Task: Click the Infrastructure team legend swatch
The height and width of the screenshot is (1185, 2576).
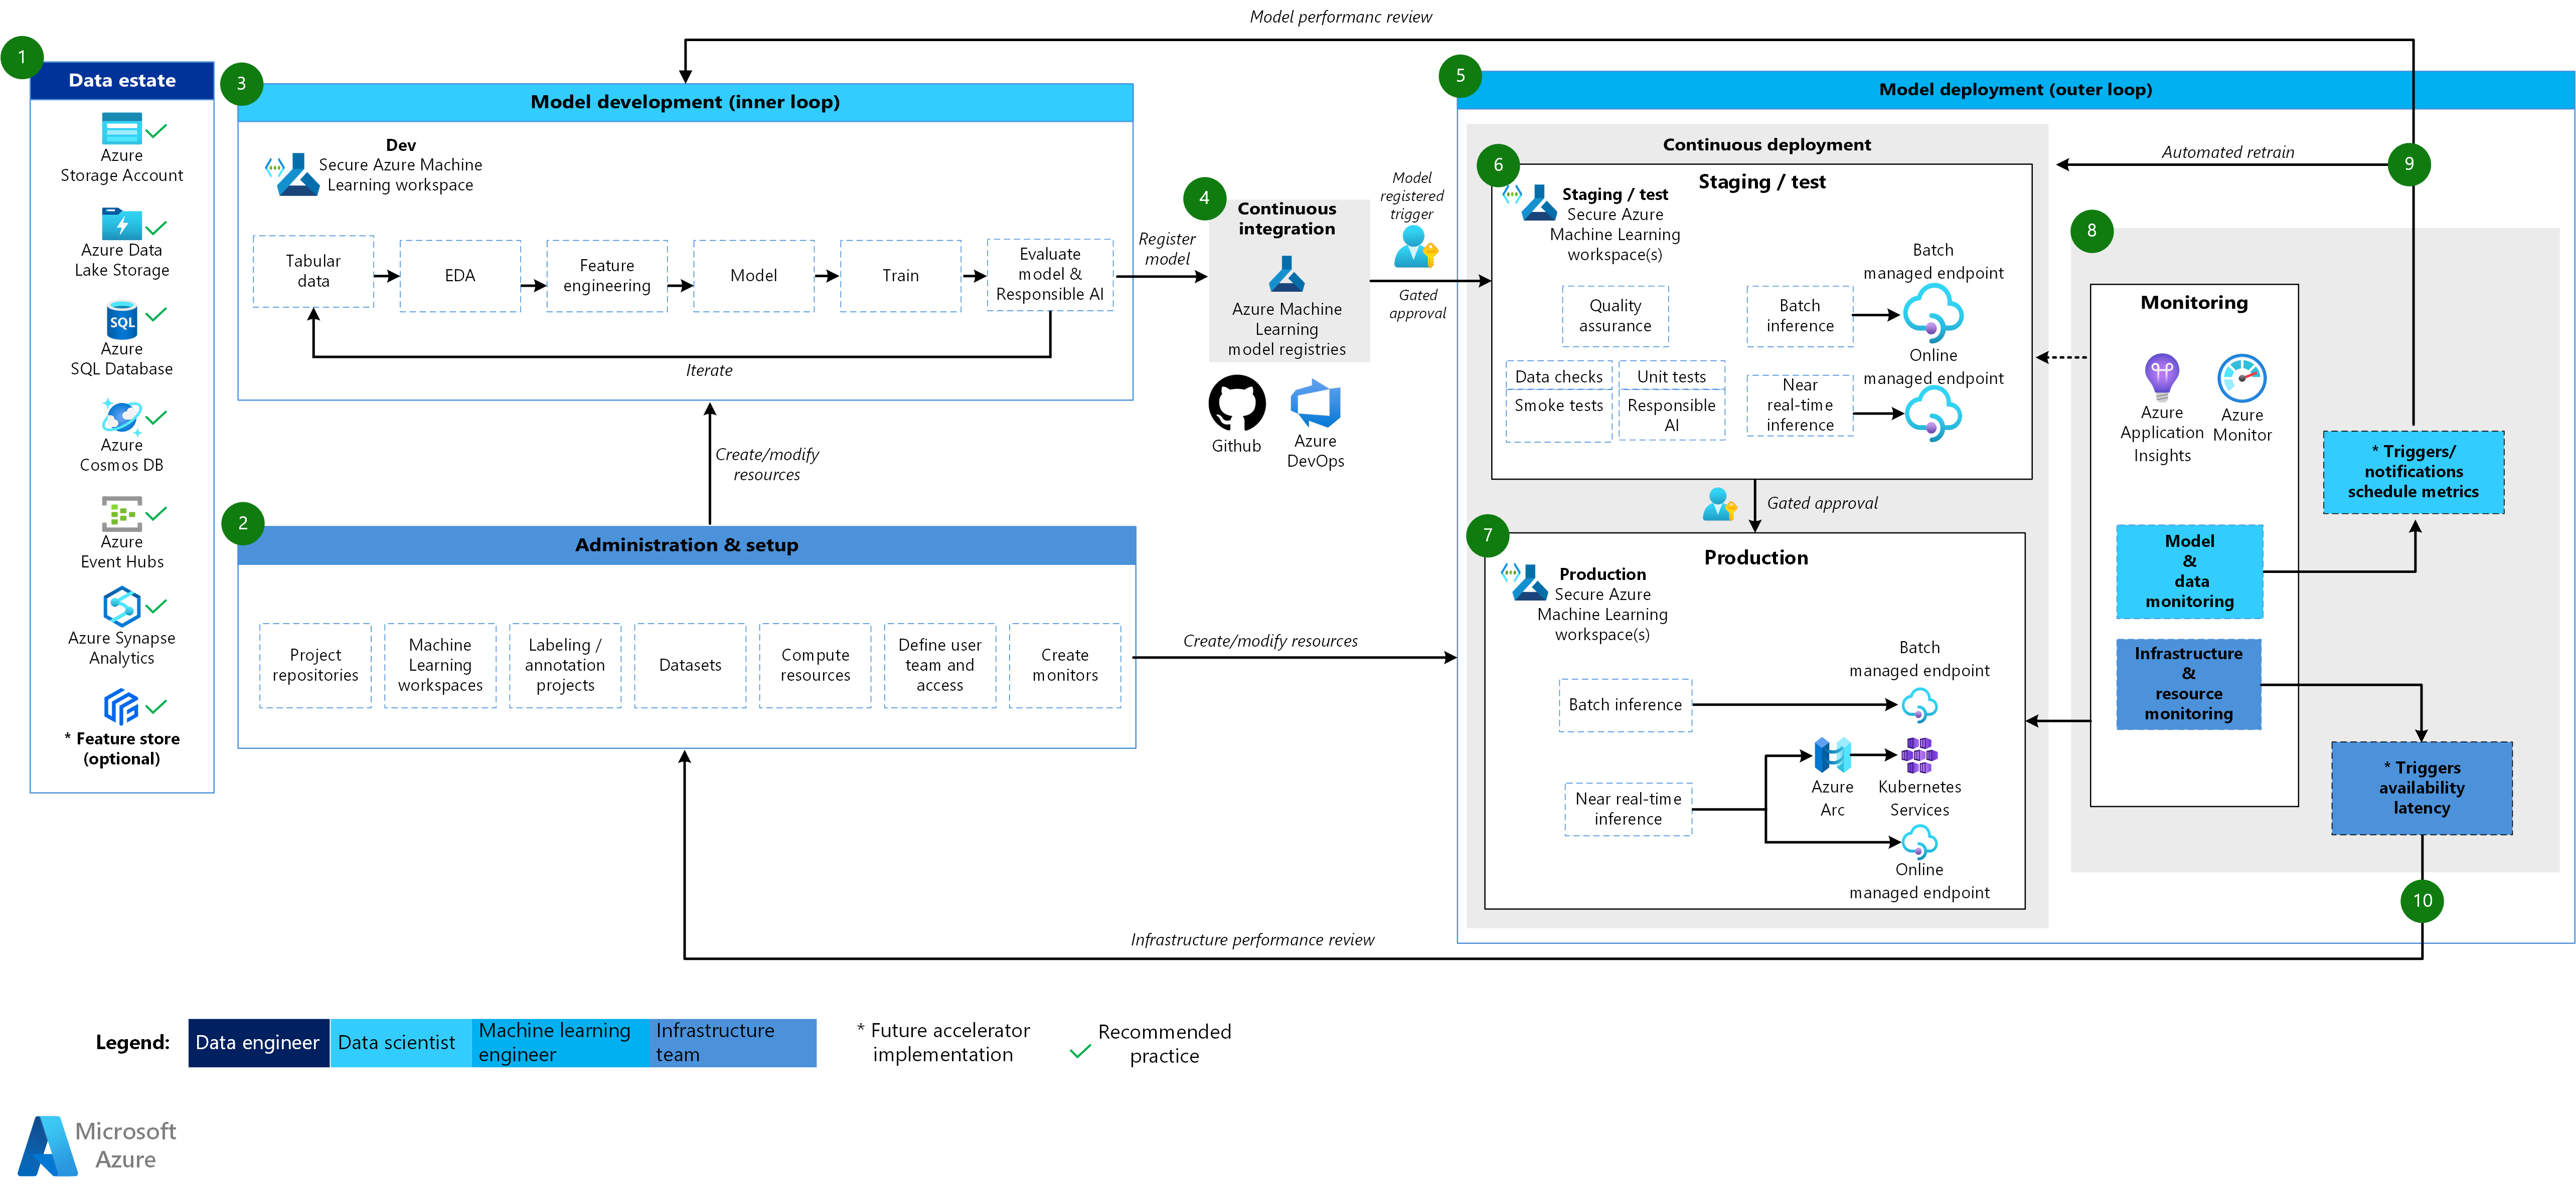Action: 732,1042
